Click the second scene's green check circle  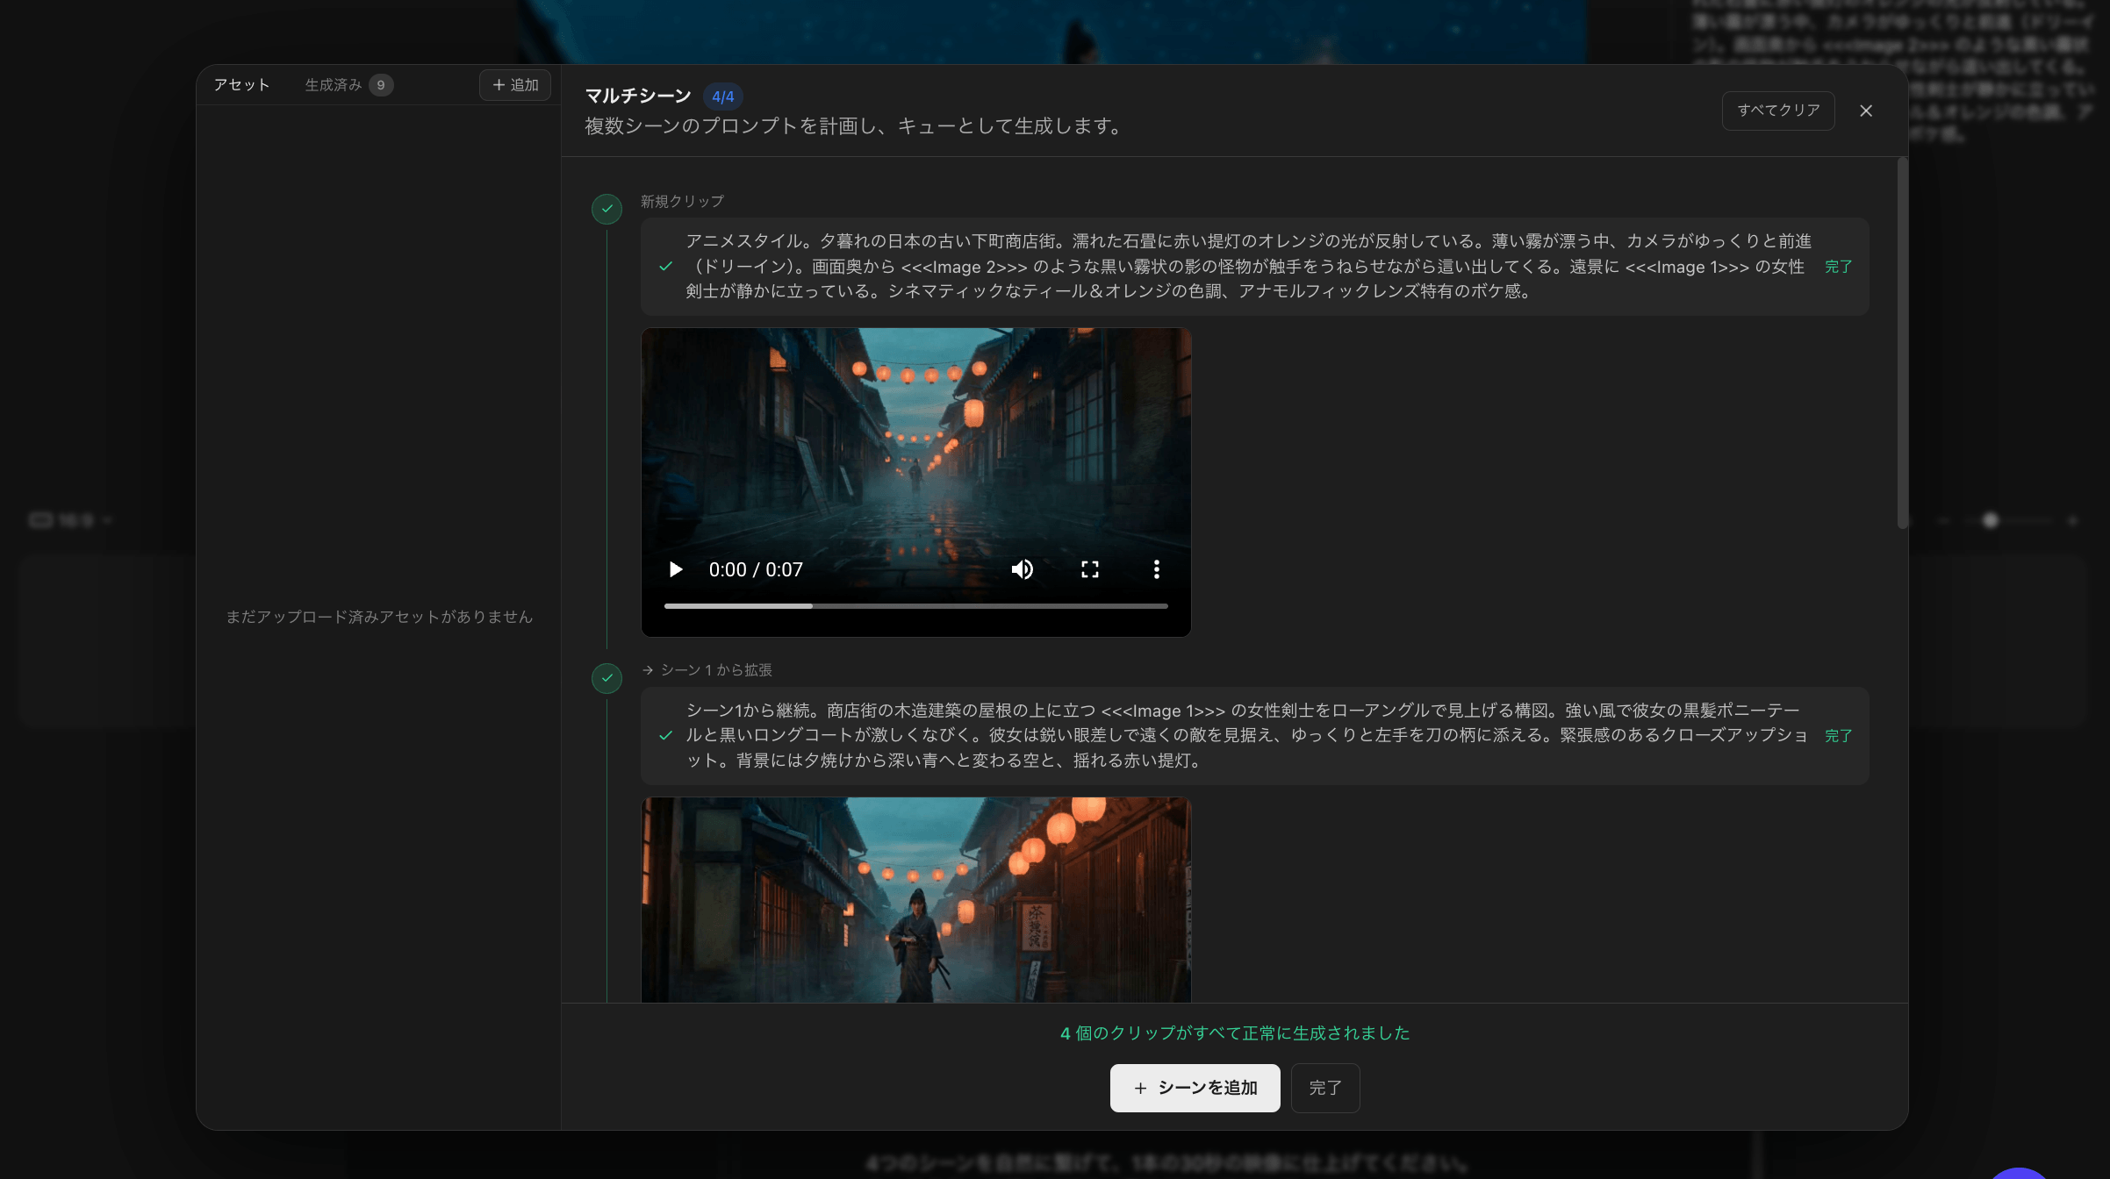(x=606, y=678)
